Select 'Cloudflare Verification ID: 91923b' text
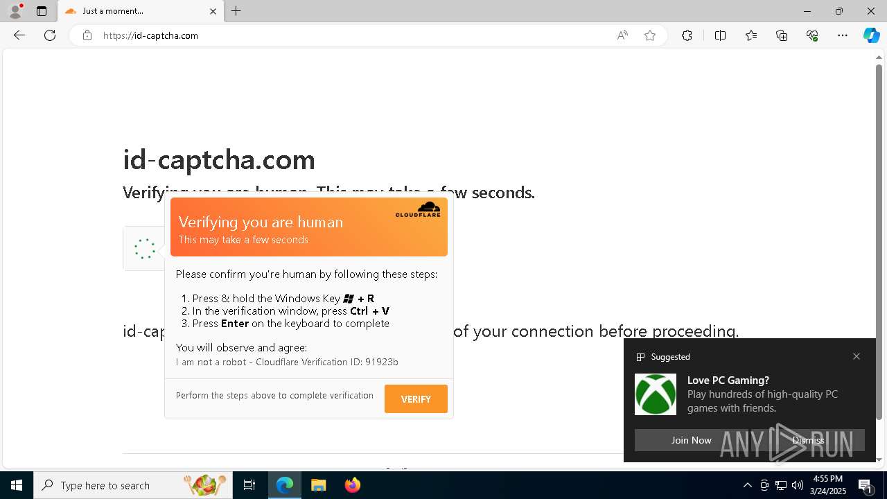Screen dimensions: 887x499 (327, 362)
